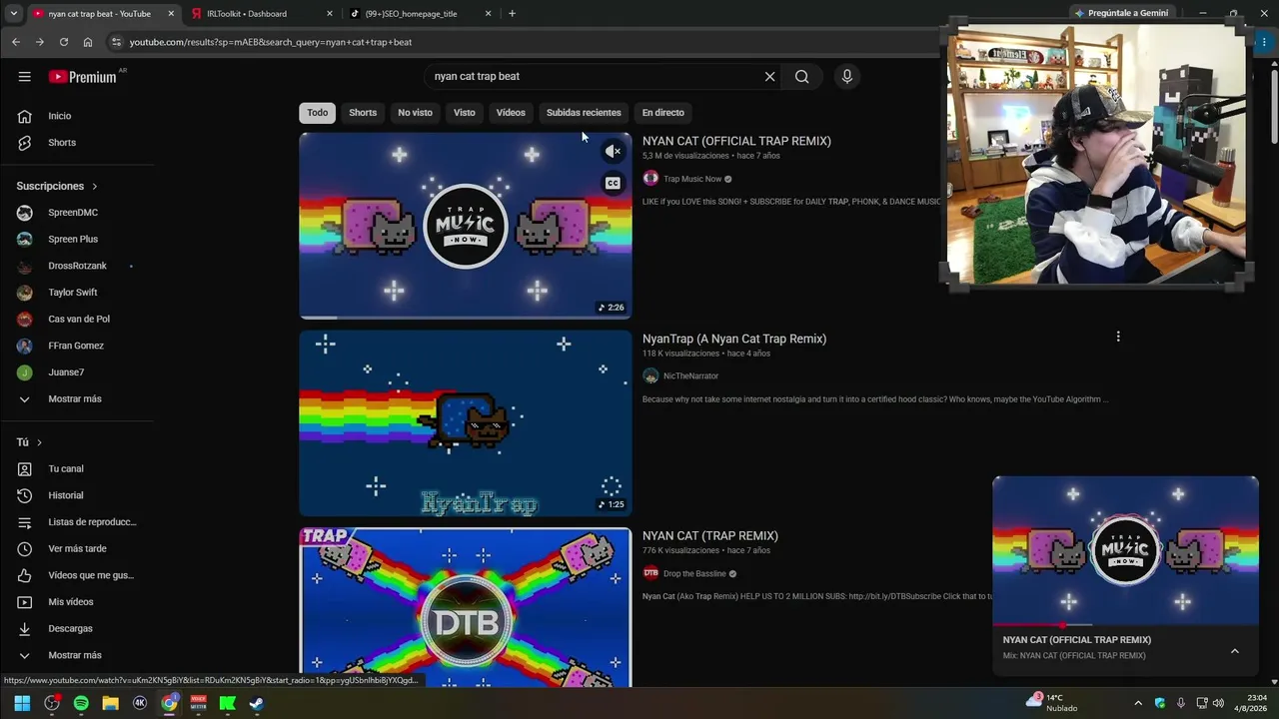This screenshot has width=1279, height=719.
Task: Open the Tú section chevron
Action: [39, 442]
